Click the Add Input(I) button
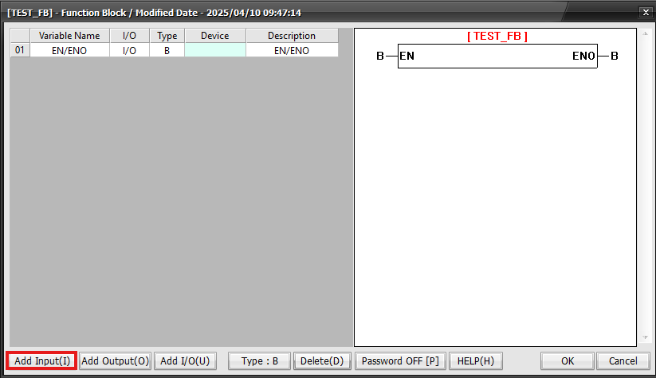Viewport: 656px width, 378px height. 41,360
